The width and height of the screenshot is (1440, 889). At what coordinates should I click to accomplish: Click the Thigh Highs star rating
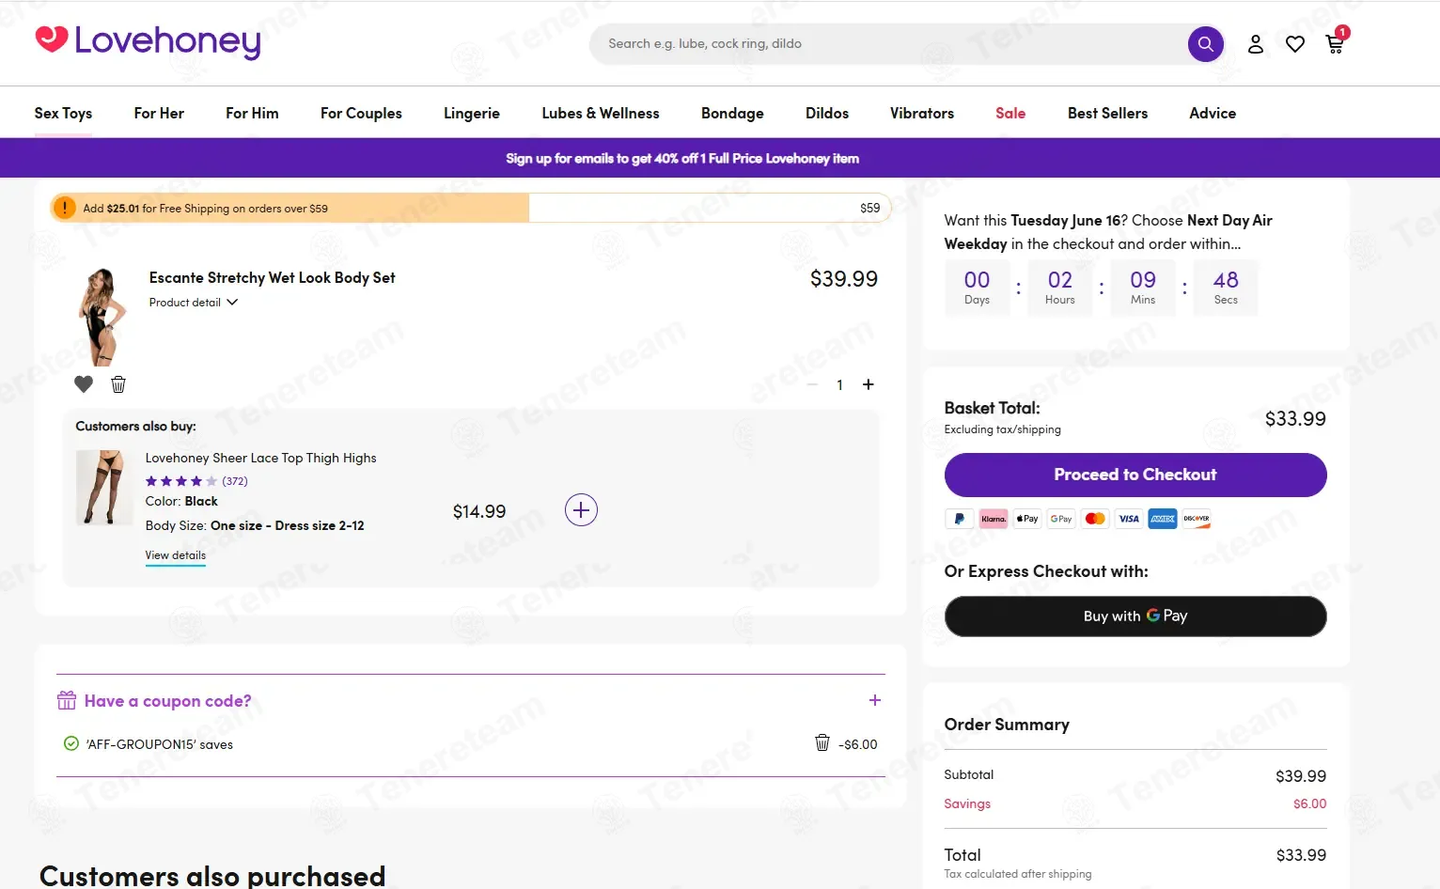pos(181,481)
